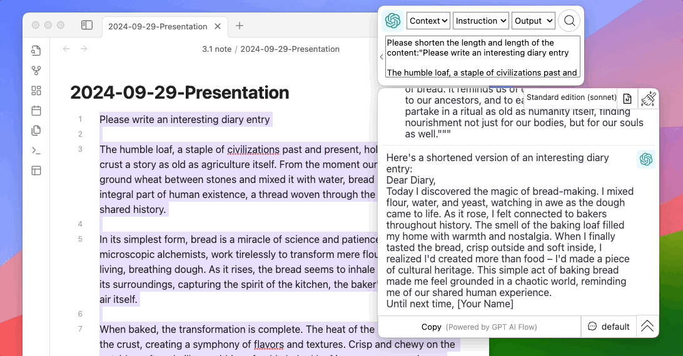The width and height of the screenshot is (683, 356).
Task: Open the Instruction dropdown
Action: click(x=480, y=21)
